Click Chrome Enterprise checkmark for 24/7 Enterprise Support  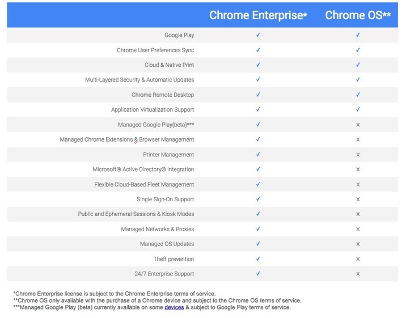tap(258, 274)
